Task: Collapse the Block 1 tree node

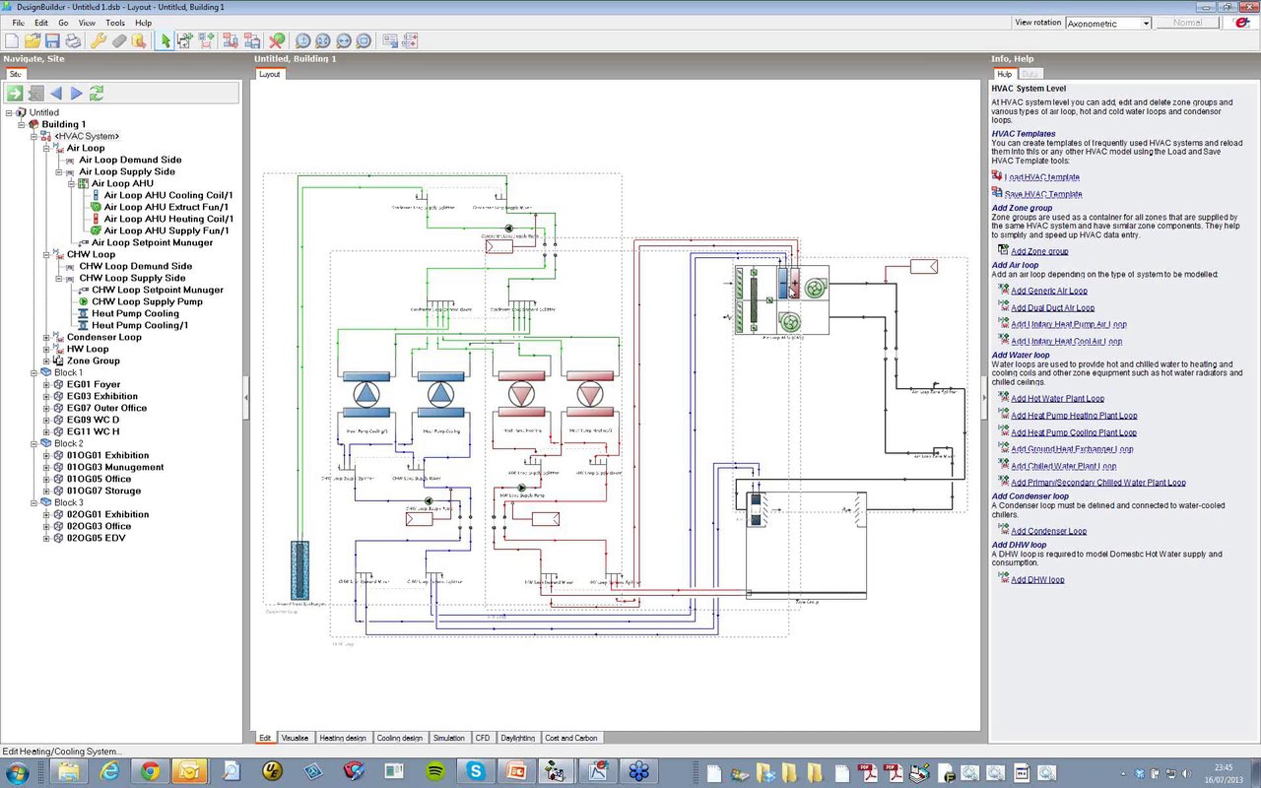Action: (34, 373)
